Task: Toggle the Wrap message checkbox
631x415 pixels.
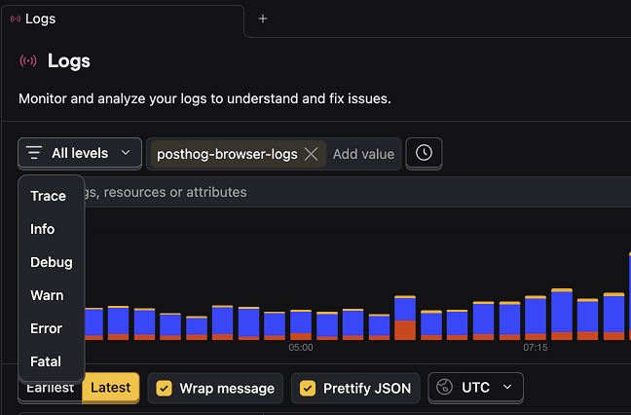Action: 165,389
